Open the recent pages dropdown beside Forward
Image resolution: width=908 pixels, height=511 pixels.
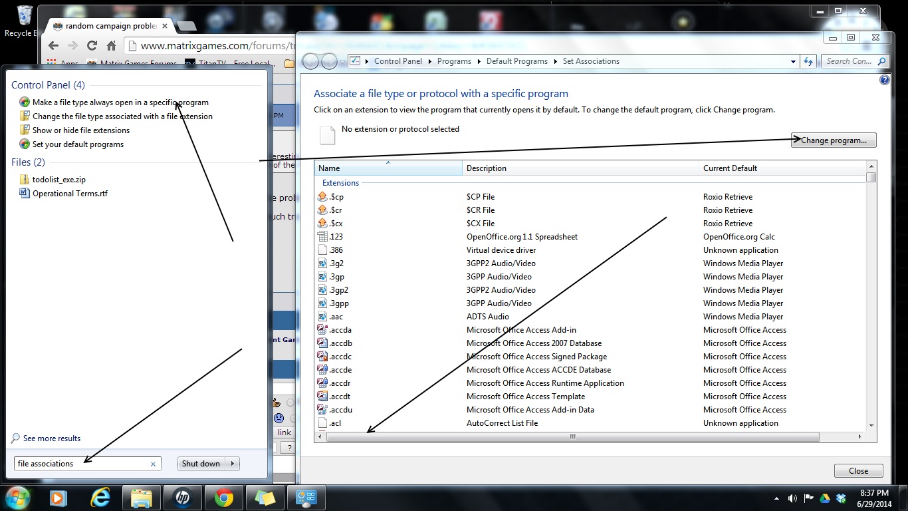click(342, 61)
